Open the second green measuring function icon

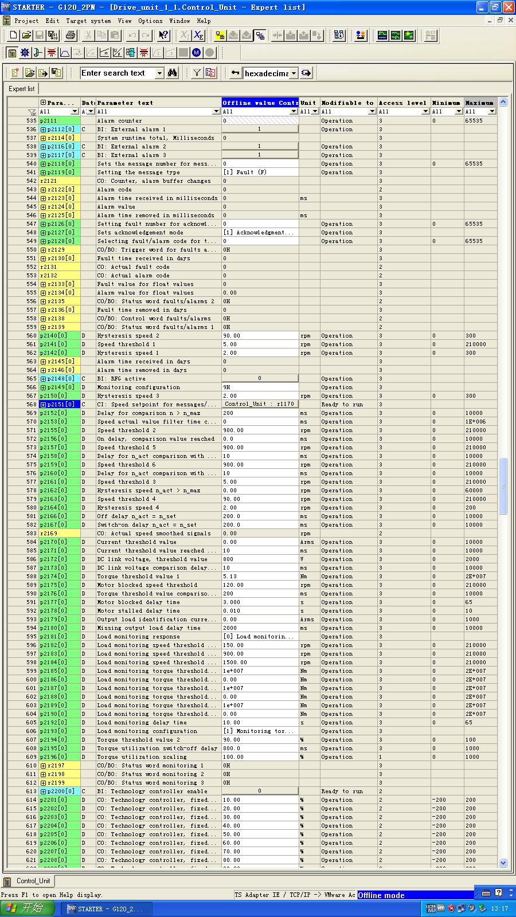pos(396,36)
